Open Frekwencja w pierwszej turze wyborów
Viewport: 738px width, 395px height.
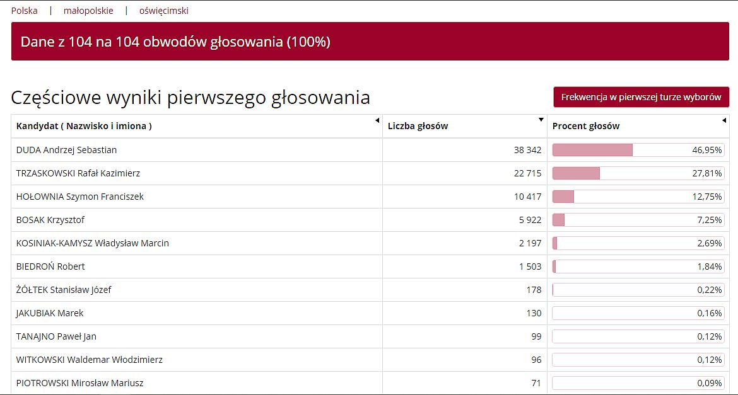pos(641,98)
